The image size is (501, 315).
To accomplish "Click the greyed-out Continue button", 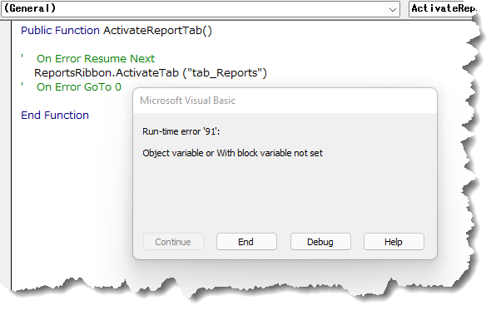I will click(173, 242).
